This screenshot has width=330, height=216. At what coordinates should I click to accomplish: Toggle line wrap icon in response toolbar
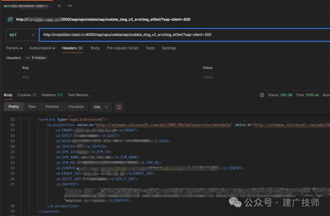pyautogui.click(x=119, y=107)
